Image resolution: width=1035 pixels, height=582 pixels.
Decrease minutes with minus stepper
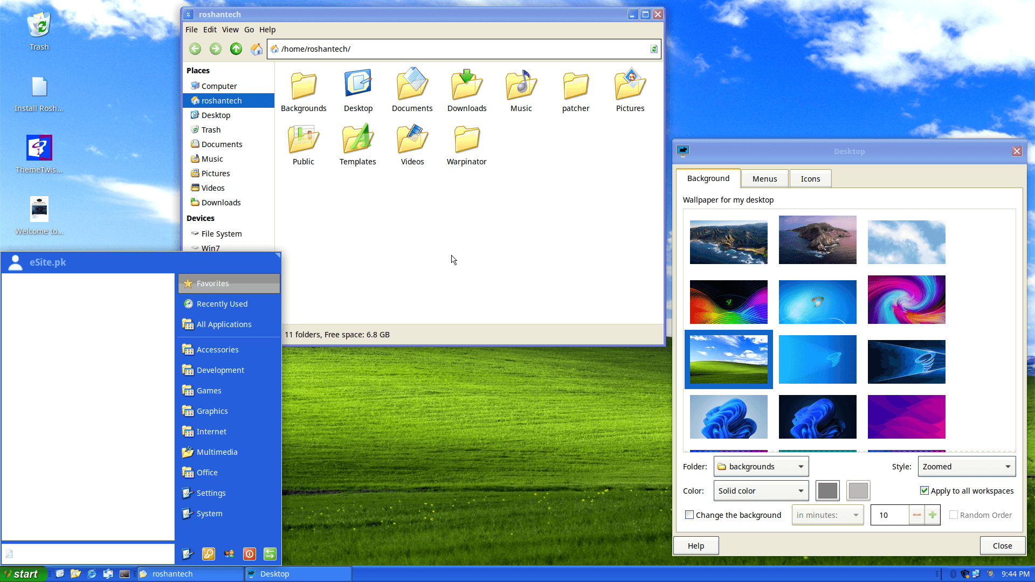[x=917, y=515]
